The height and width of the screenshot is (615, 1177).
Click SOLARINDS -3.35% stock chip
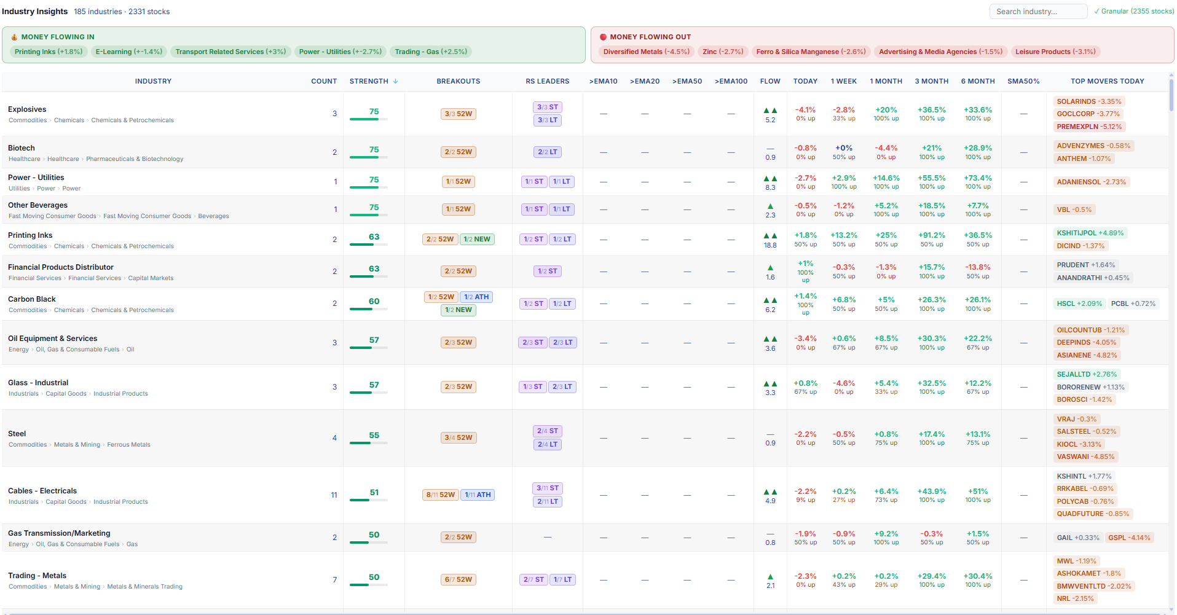pos(1089,101)
